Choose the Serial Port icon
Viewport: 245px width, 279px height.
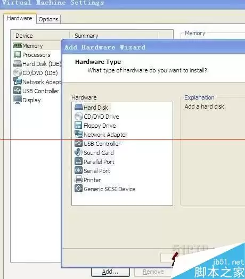pos(78,170)
